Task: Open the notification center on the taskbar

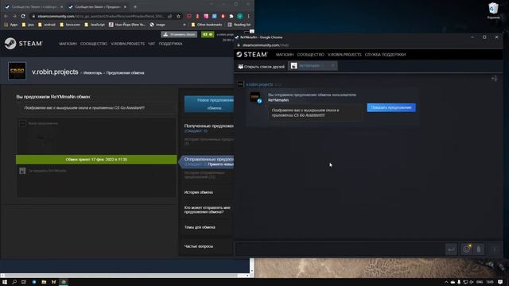Action: tap(500, 282)
